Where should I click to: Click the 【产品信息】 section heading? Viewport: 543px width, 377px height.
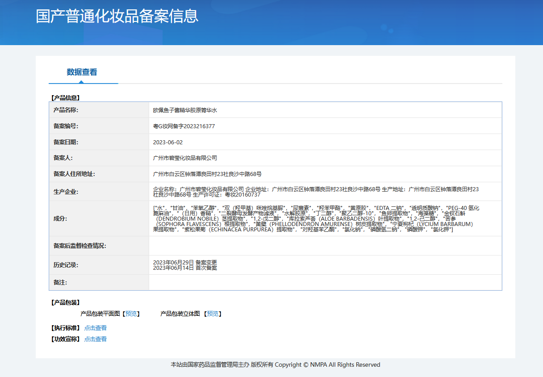tap(65, 98)
